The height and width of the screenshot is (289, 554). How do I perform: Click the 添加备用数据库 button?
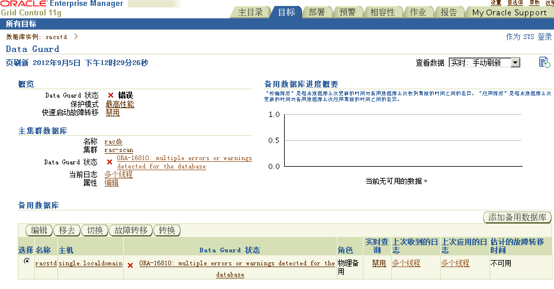[x=517, y=217]
